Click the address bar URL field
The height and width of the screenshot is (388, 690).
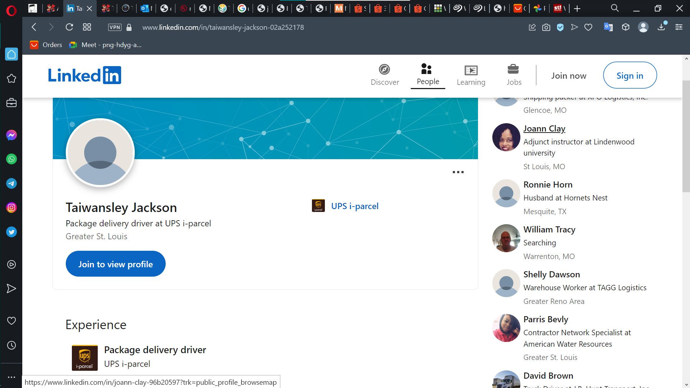click(x=223, y=27)
